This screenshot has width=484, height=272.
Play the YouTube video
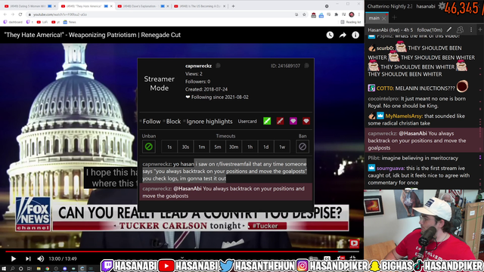(14, 258)
